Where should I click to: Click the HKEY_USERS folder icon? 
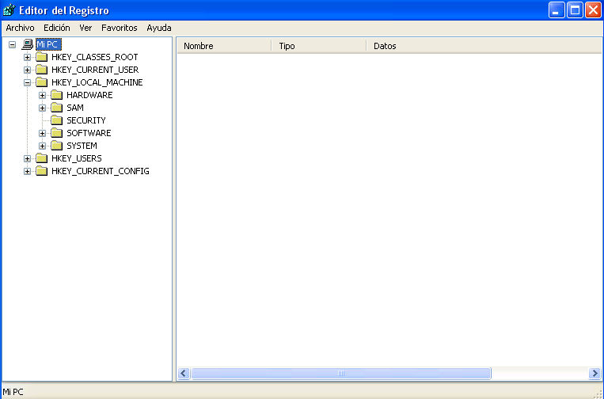[41, 158]
